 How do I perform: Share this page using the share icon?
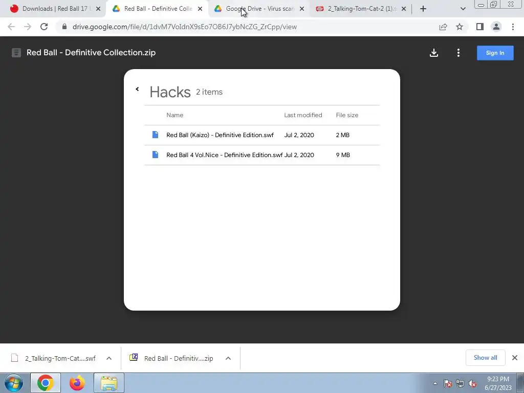pyautogui.click(x=443, y=27)
